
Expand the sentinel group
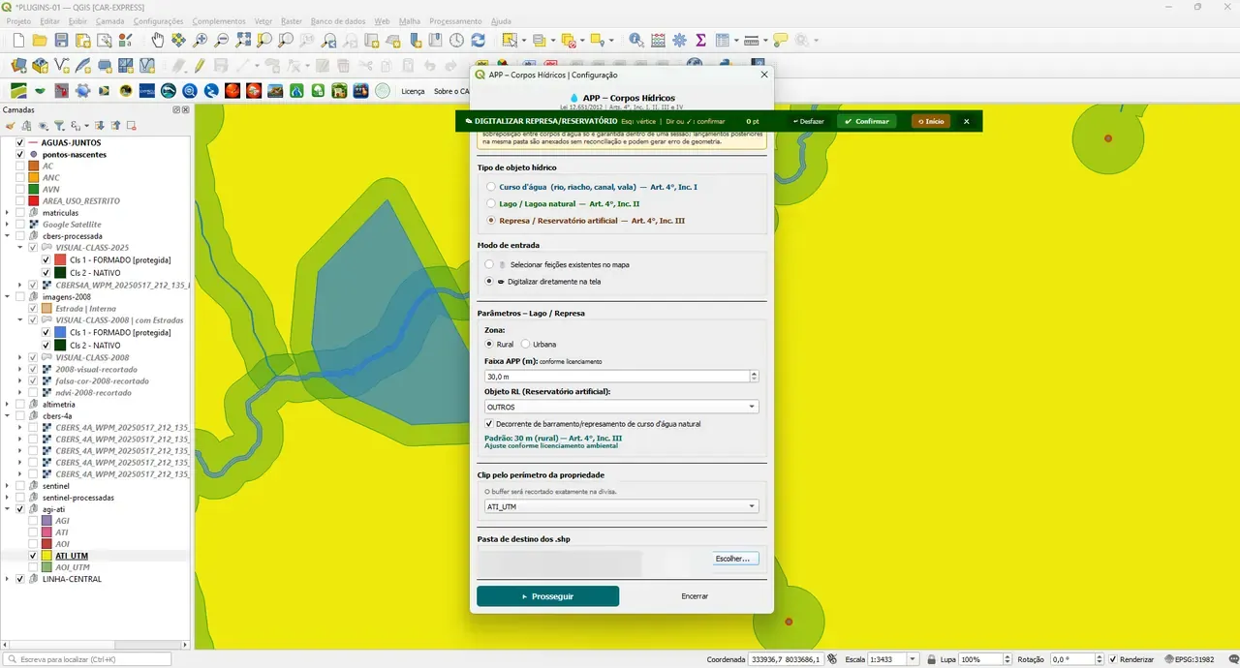pos(8,486)
